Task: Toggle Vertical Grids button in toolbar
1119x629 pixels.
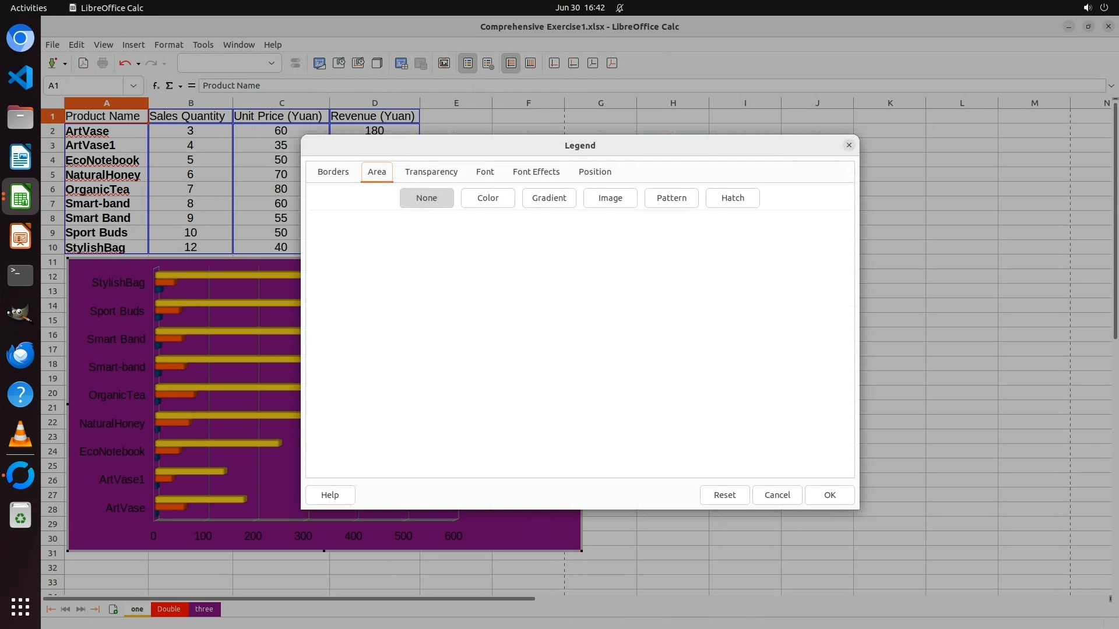Action: coord(530,63)
